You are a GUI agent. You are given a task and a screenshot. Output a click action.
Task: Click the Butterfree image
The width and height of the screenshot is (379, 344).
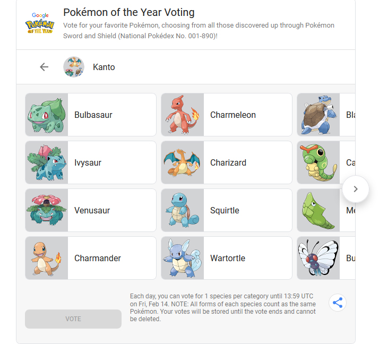click(318, 258)
